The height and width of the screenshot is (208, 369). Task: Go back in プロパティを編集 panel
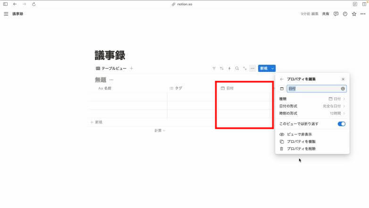(x=282, y=79)
